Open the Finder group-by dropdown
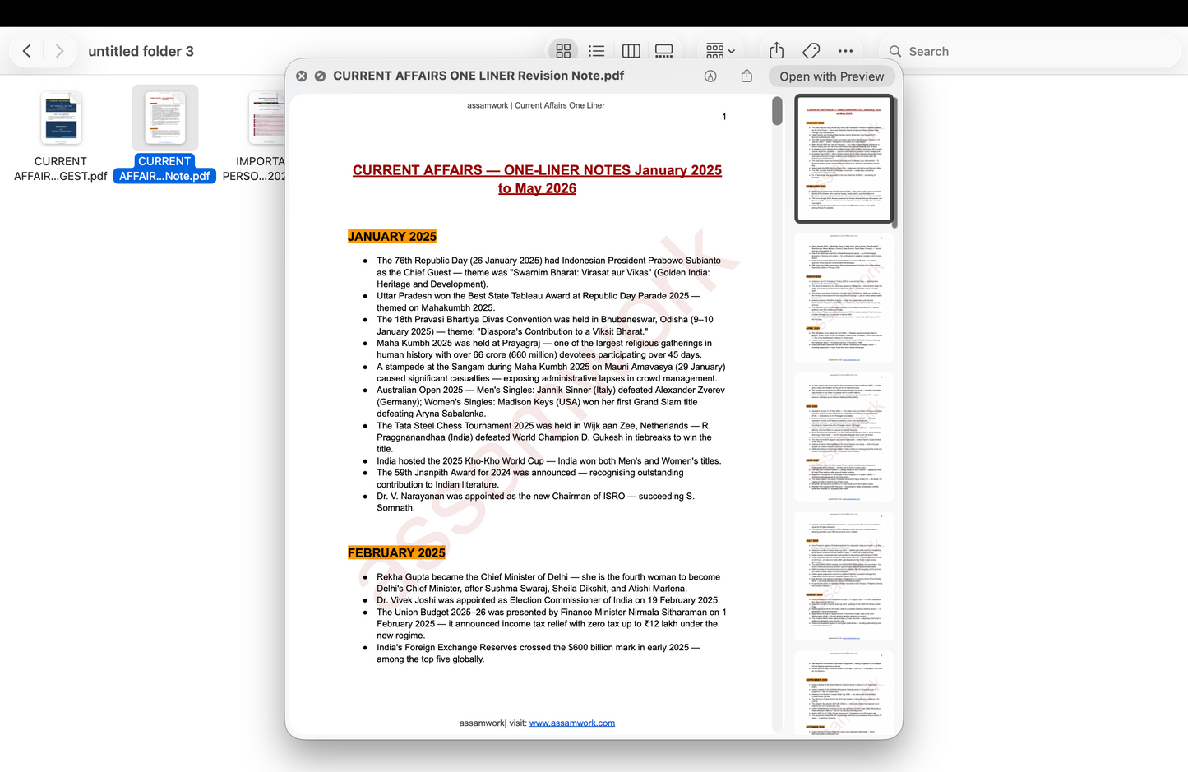Image resolution: width=1188 pixels, height=772 pixels. [720, 51]
